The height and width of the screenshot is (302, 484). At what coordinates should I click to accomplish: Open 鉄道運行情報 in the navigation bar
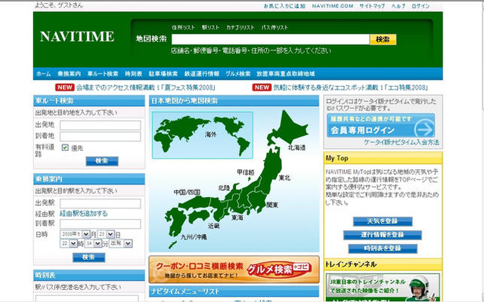point(202,74)
